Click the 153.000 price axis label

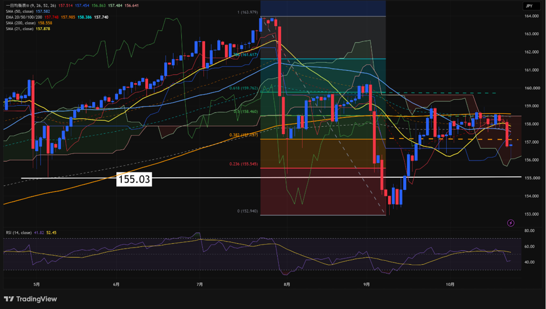click(x=533, y=214)
